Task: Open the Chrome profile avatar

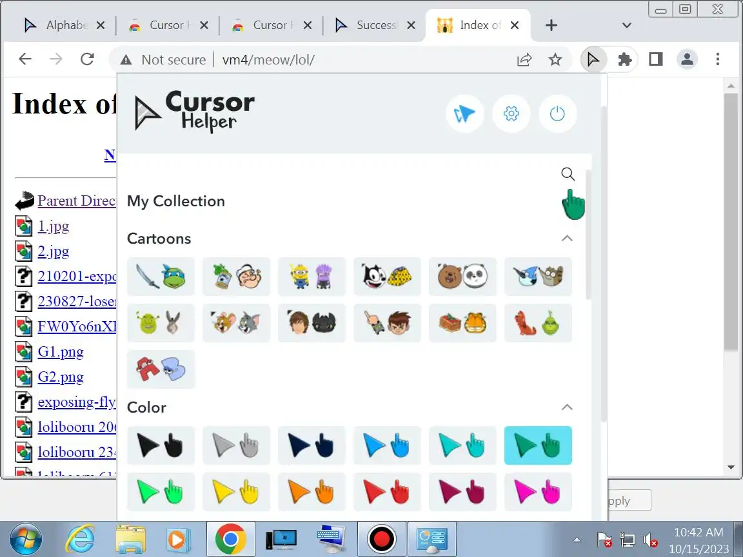Action: 687,60
